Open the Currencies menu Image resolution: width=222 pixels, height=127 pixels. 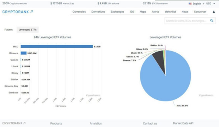click(79, 11)
